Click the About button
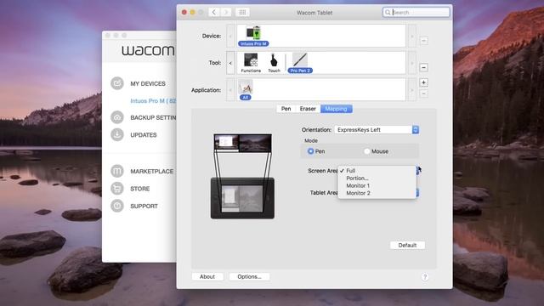This screenshot has height=306, width=544. tap(207, 277)
